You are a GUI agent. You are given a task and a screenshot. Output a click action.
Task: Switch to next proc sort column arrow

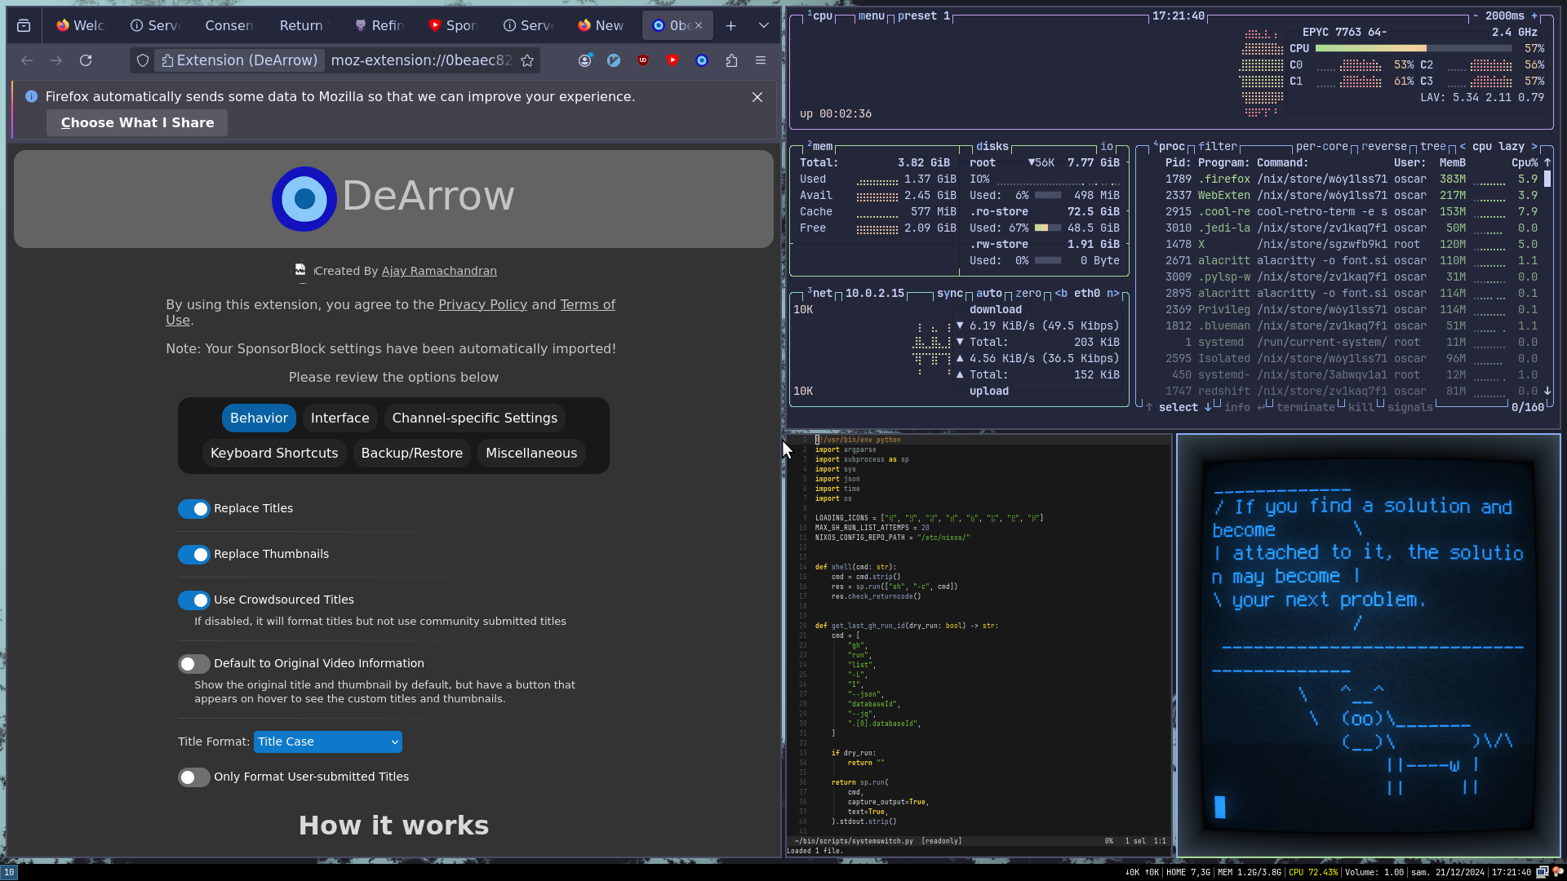(x=1534, y=147)
